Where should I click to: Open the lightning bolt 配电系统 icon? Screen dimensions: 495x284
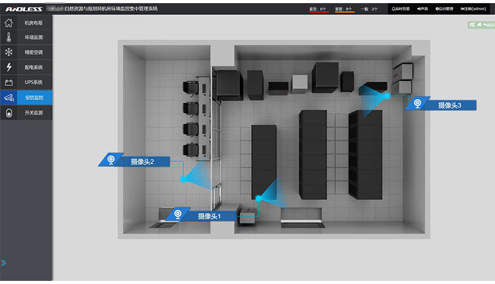coord(9,67)
